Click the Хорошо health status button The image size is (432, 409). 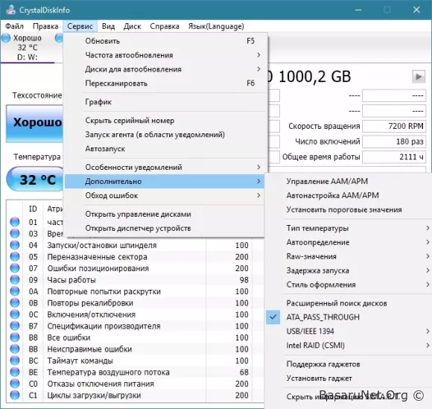[35, 123]
